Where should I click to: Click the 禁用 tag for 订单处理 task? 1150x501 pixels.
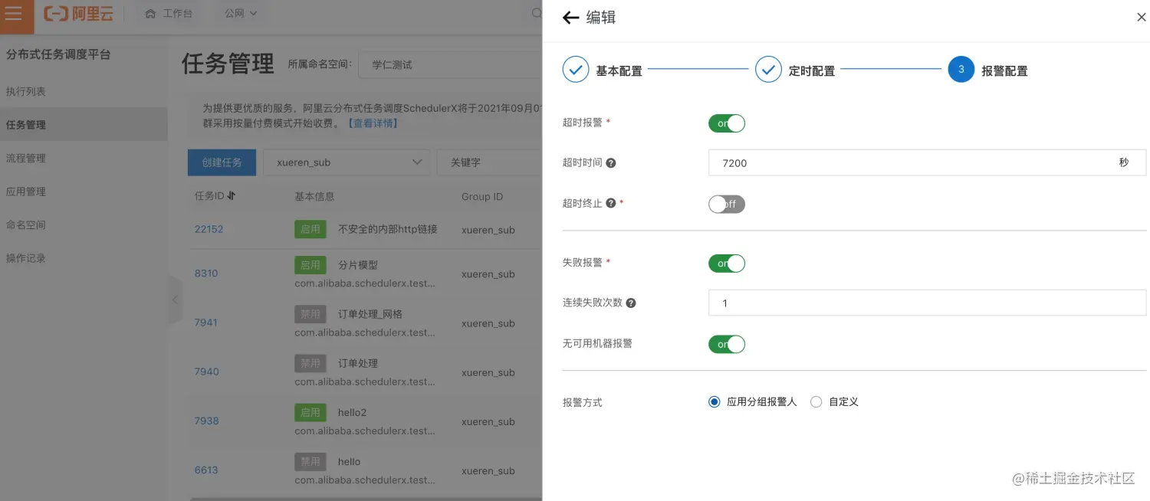310,363
